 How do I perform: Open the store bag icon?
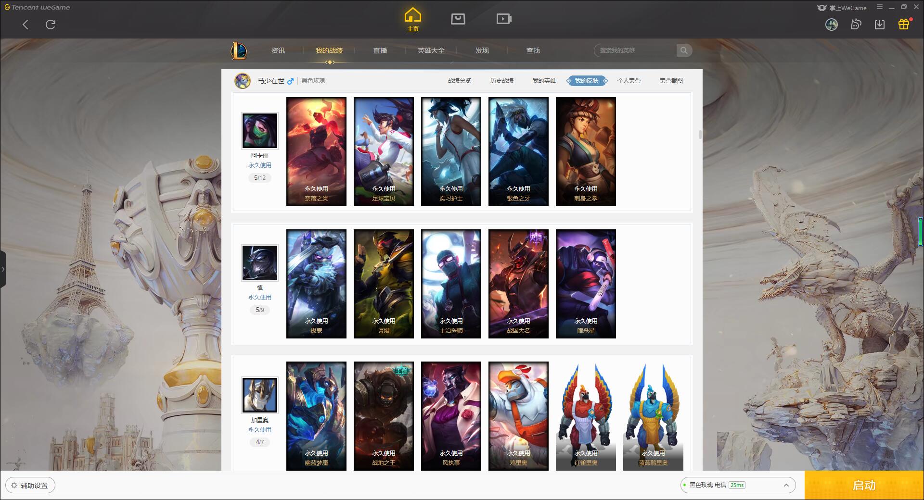click(x=458, y=19)
